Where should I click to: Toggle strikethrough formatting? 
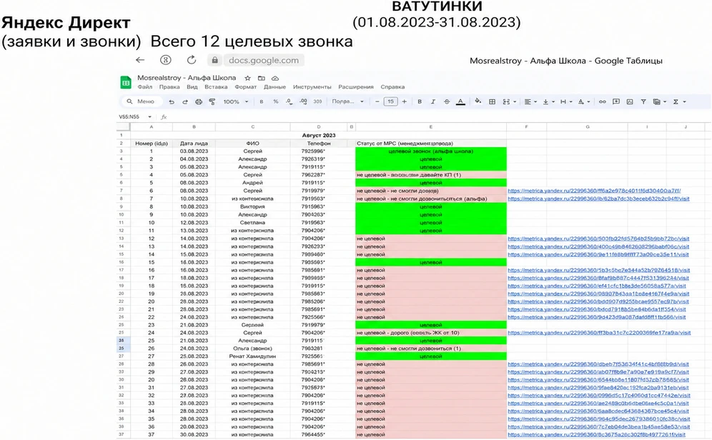point(447,101)
